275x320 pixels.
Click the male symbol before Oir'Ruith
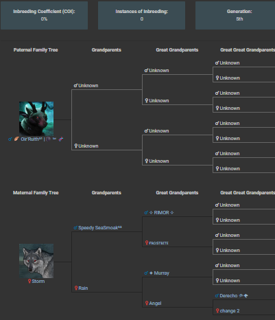pos(10,139)
